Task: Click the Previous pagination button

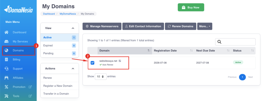Action: click(232, 77)
